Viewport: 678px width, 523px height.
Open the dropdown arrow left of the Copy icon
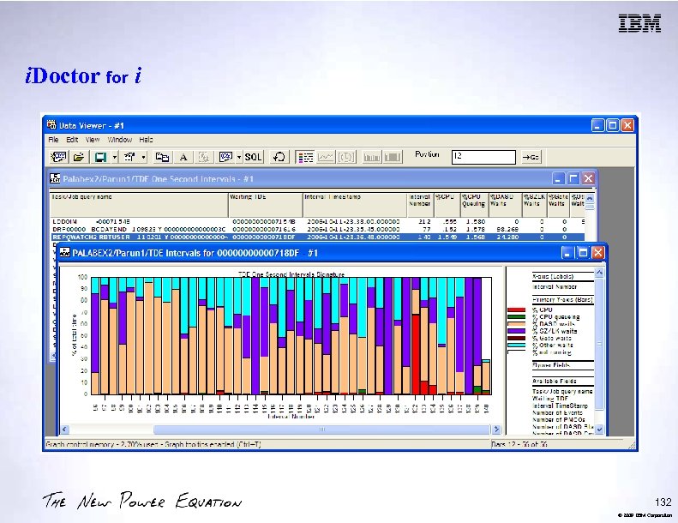(143, 157)
